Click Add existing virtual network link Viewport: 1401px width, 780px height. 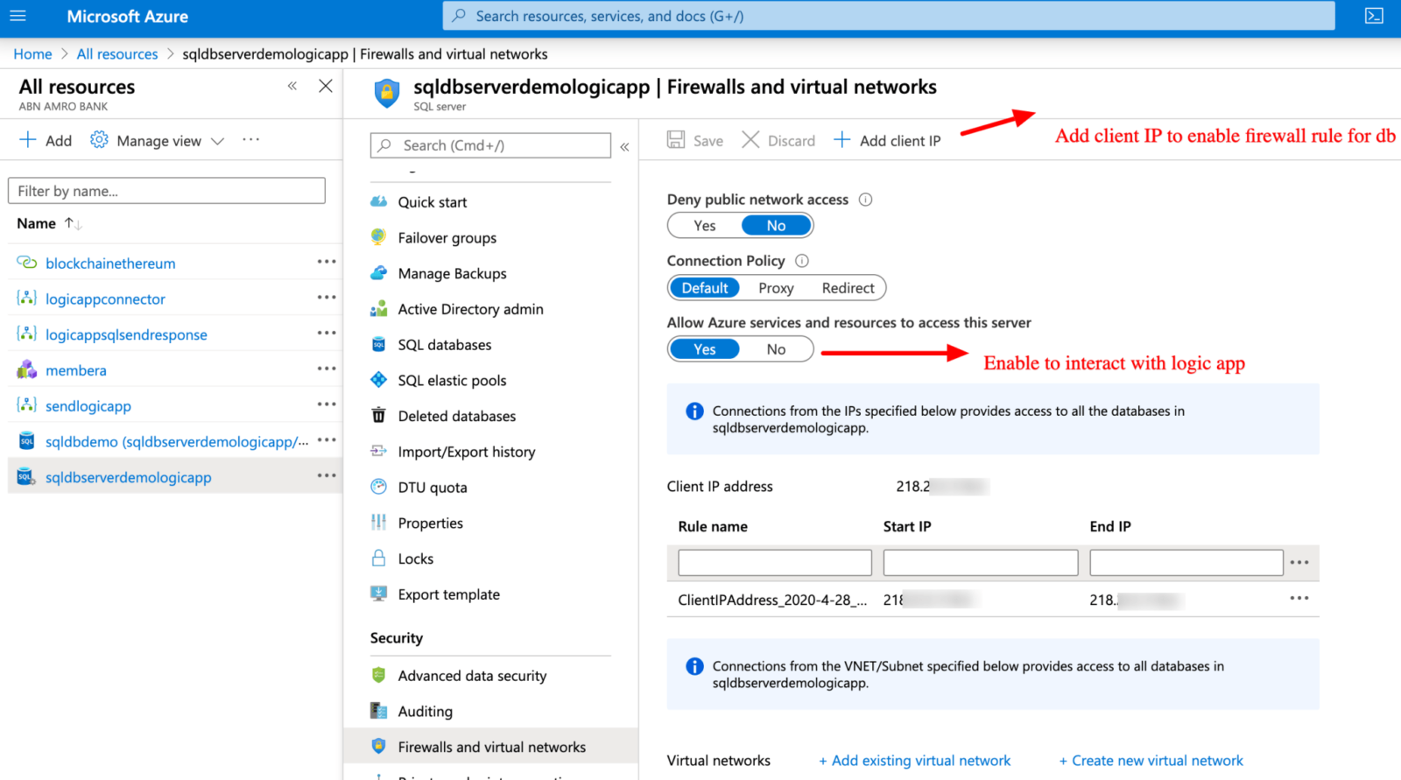914,761
